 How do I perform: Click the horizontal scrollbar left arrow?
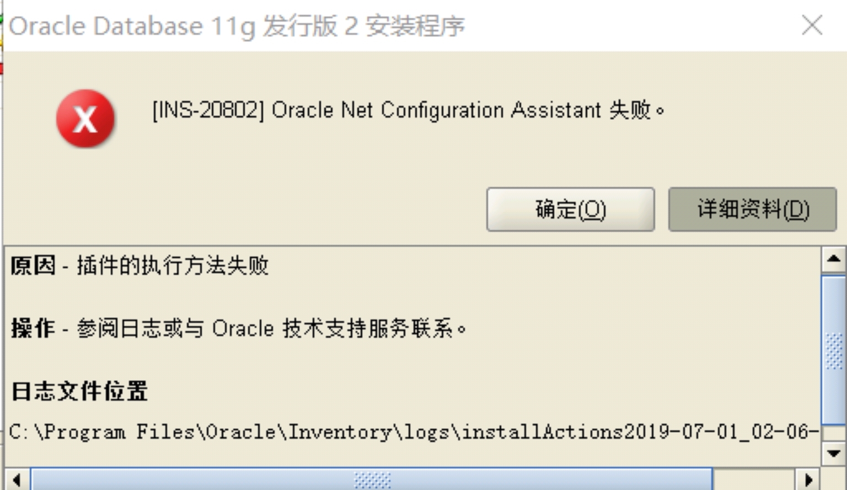pos(17,479)
